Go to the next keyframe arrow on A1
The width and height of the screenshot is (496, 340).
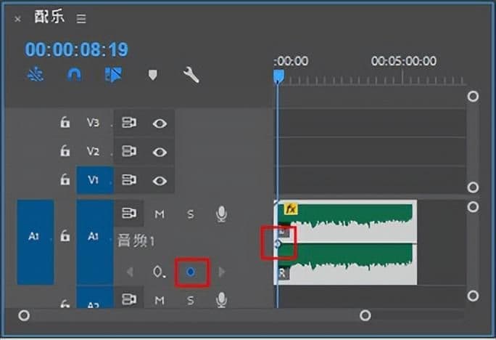222,272
